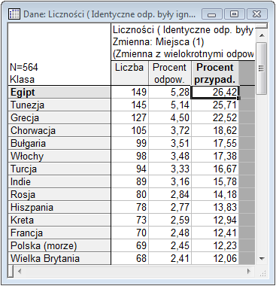276x286 pixels.
Task: Click the vertical scrollbar up arrow
Action: click(262, 35)
